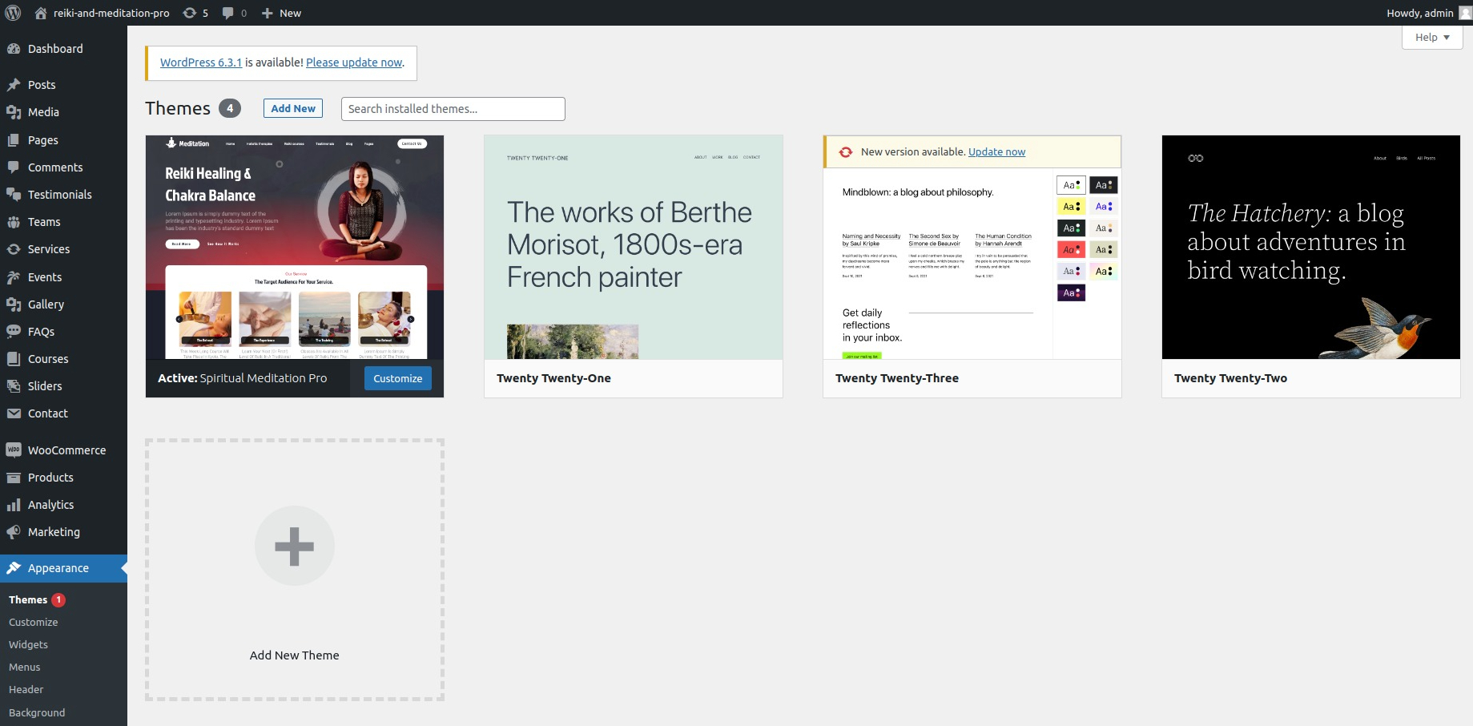This screenshot has width=1473, height=726.
Task: Open the Twenty Twenty-Two theme screenshot
Action: (1311, 247)
